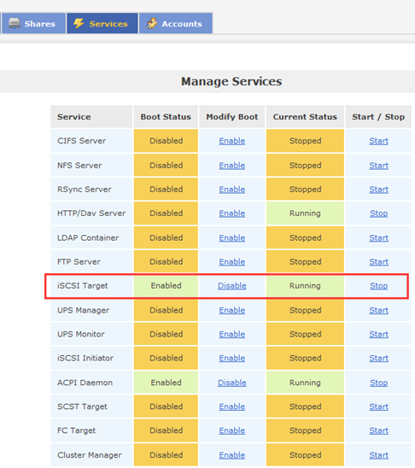The width and height of the screenshot is (415, 468).
Task: Select the UPS Monitor service name
Action: click(81, 334)
